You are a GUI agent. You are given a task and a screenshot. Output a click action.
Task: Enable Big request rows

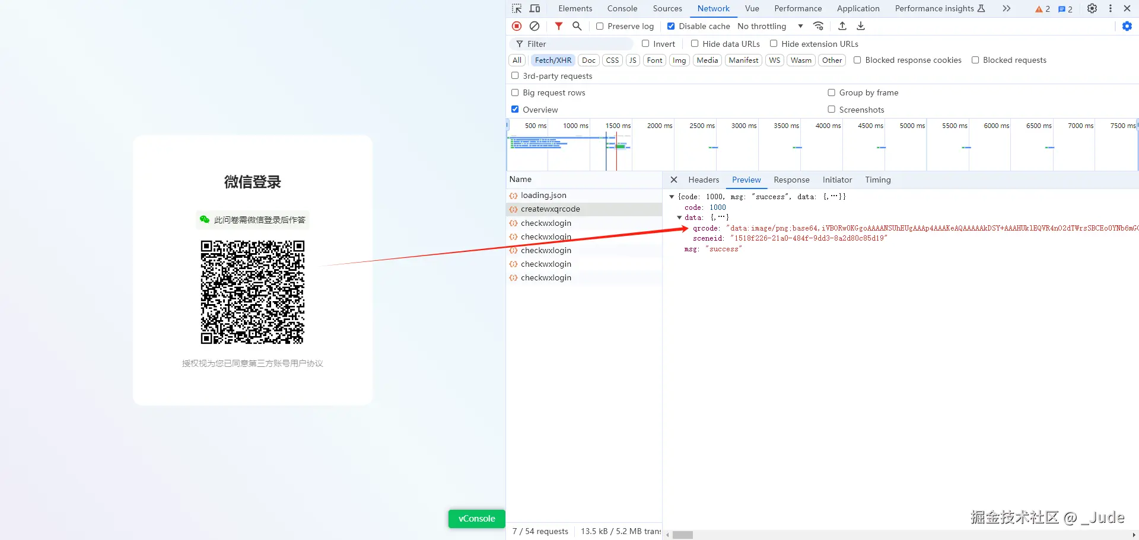click(515, 92)
